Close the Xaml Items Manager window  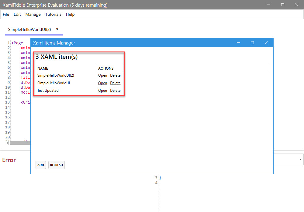tap(266, 43)
